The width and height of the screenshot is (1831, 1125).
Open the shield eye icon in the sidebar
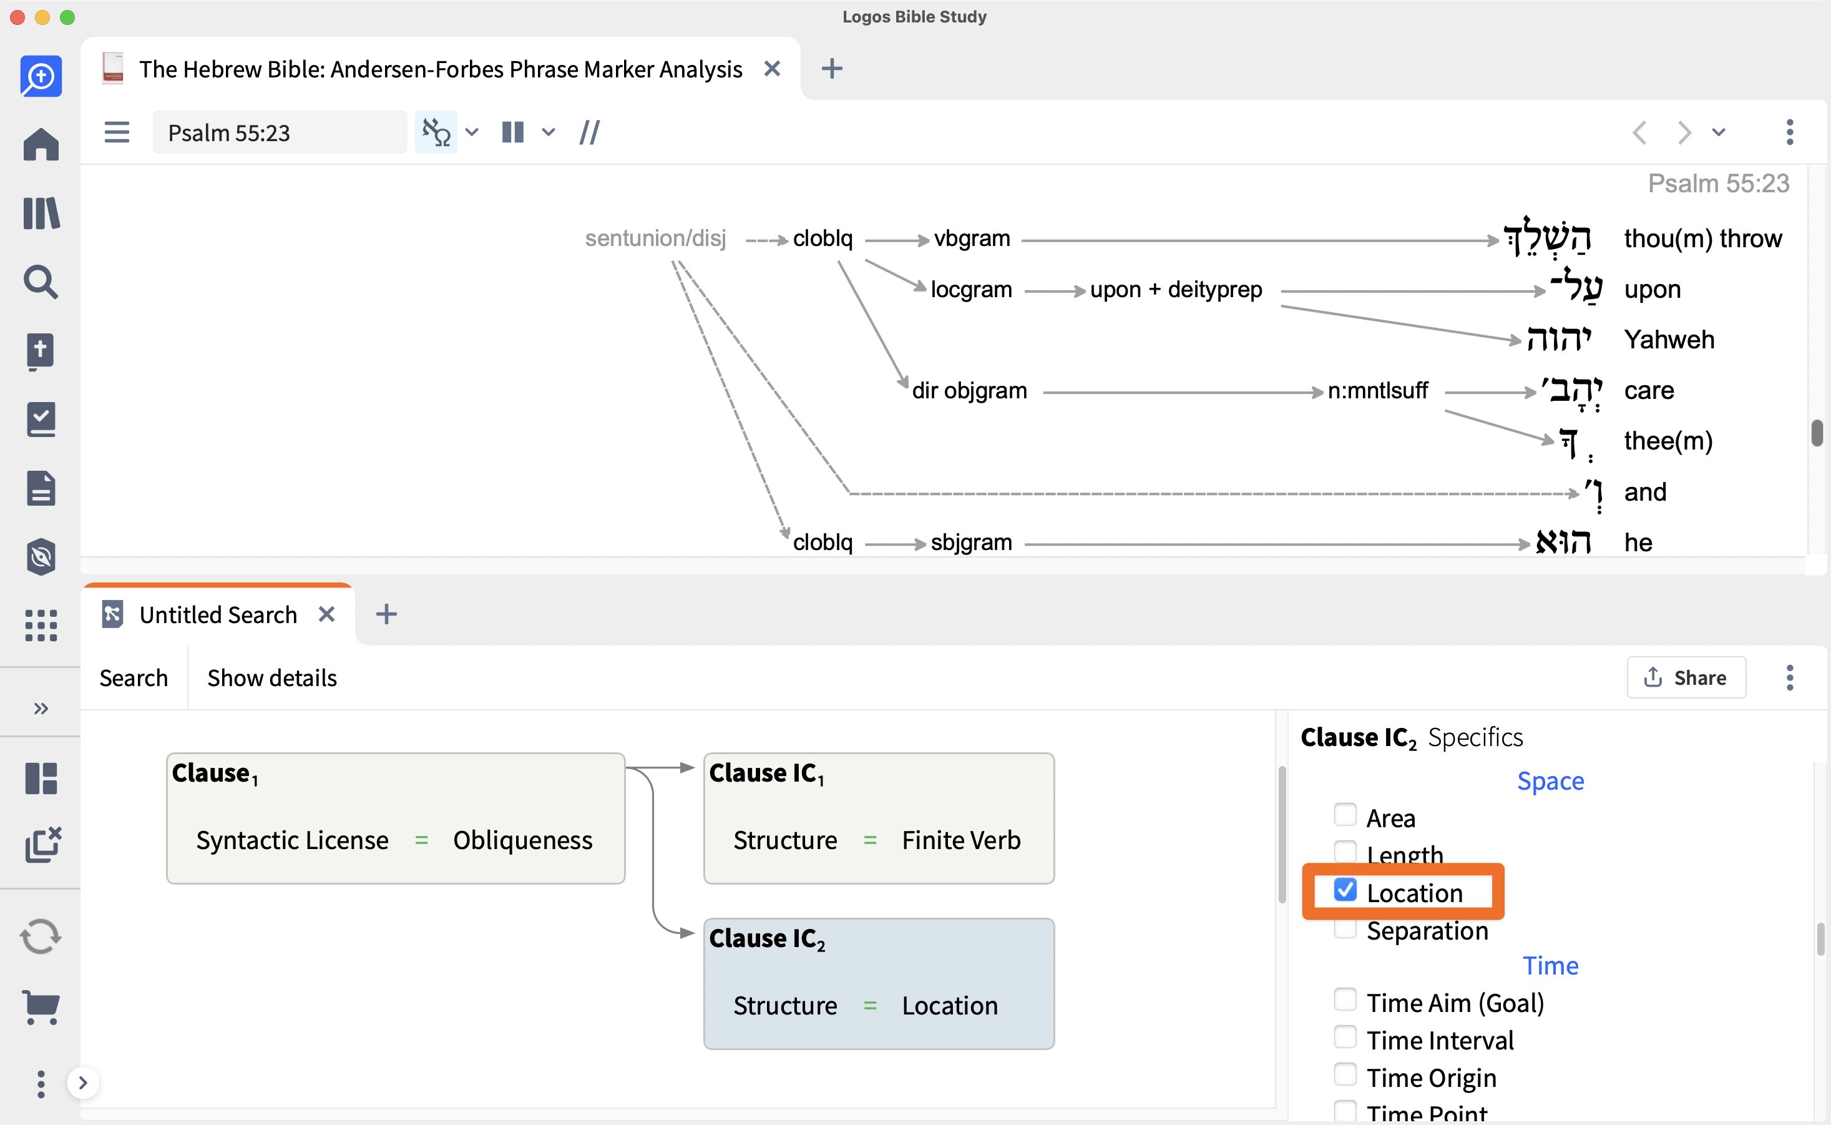pos(41,556)
